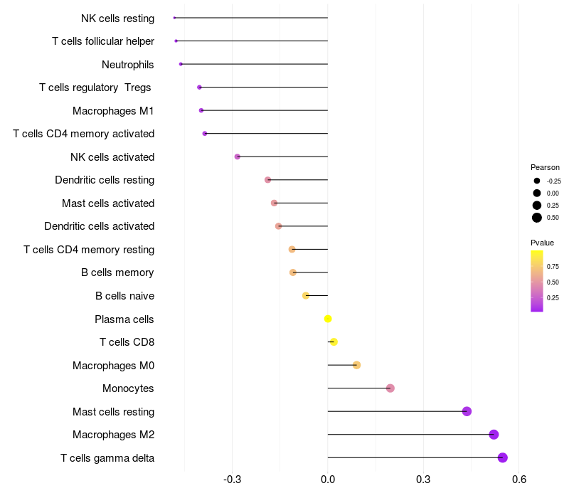Select the T cells follicular helper label

coord(103,41)
